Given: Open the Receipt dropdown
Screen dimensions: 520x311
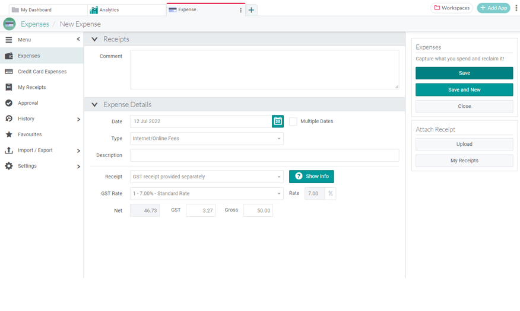Looking at the screenshot, I should [207, 177].
